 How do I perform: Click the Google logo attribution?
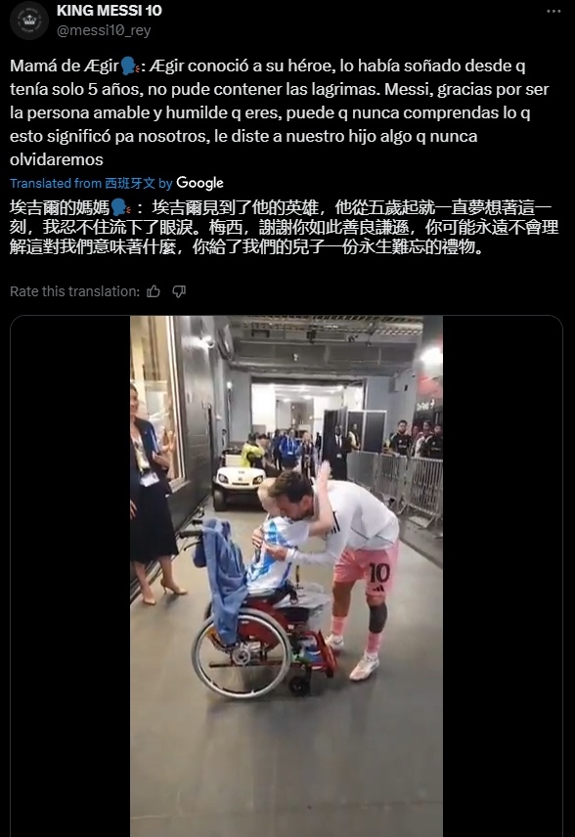tap(199, 183)
